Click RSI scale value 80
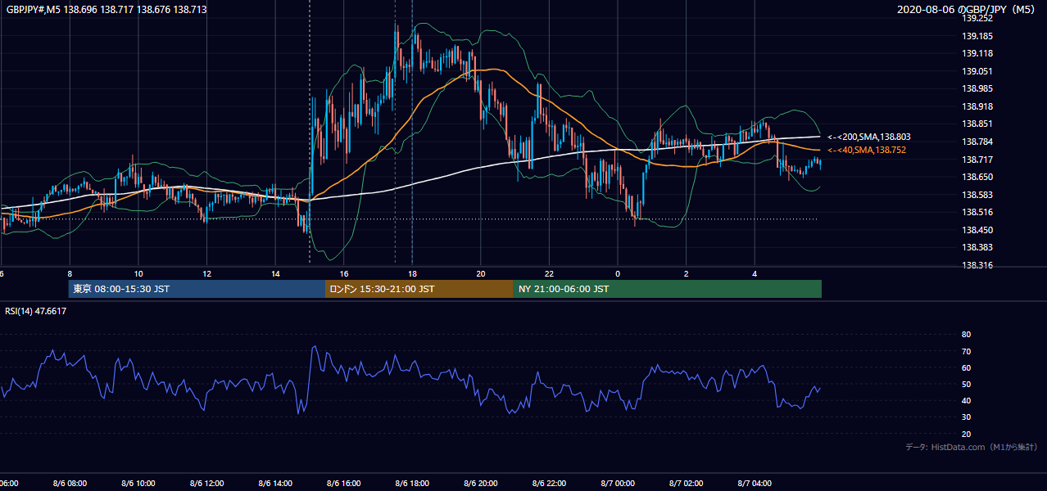The height and width of the screenshot is (491, 1047). tap(966, 335)
